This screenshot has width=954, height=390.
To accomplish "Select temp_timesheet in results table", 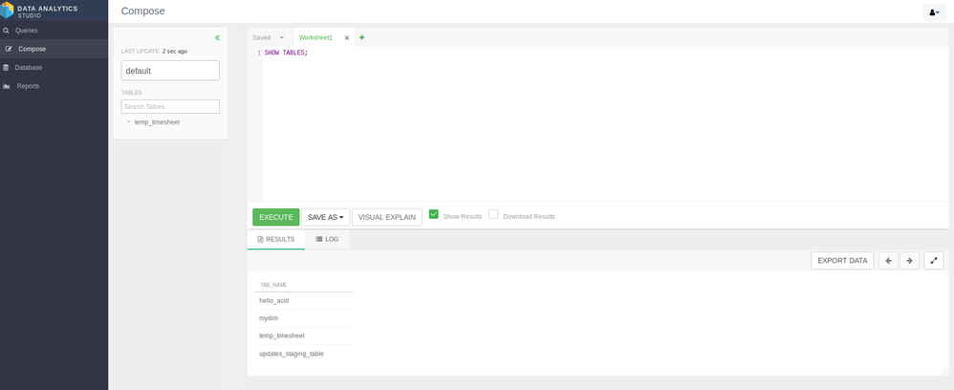I will (304, 336).
